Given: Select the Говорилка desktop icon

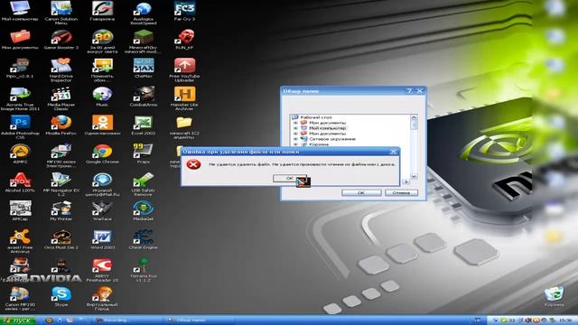Looking at the screenshot, I should pos(102,11).
